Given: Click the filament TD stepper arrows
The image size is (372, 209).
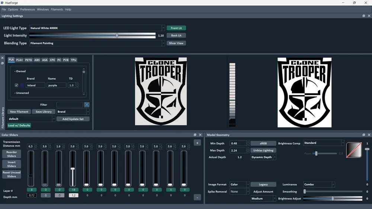Looking at the screenshot, I should point(77,85).
